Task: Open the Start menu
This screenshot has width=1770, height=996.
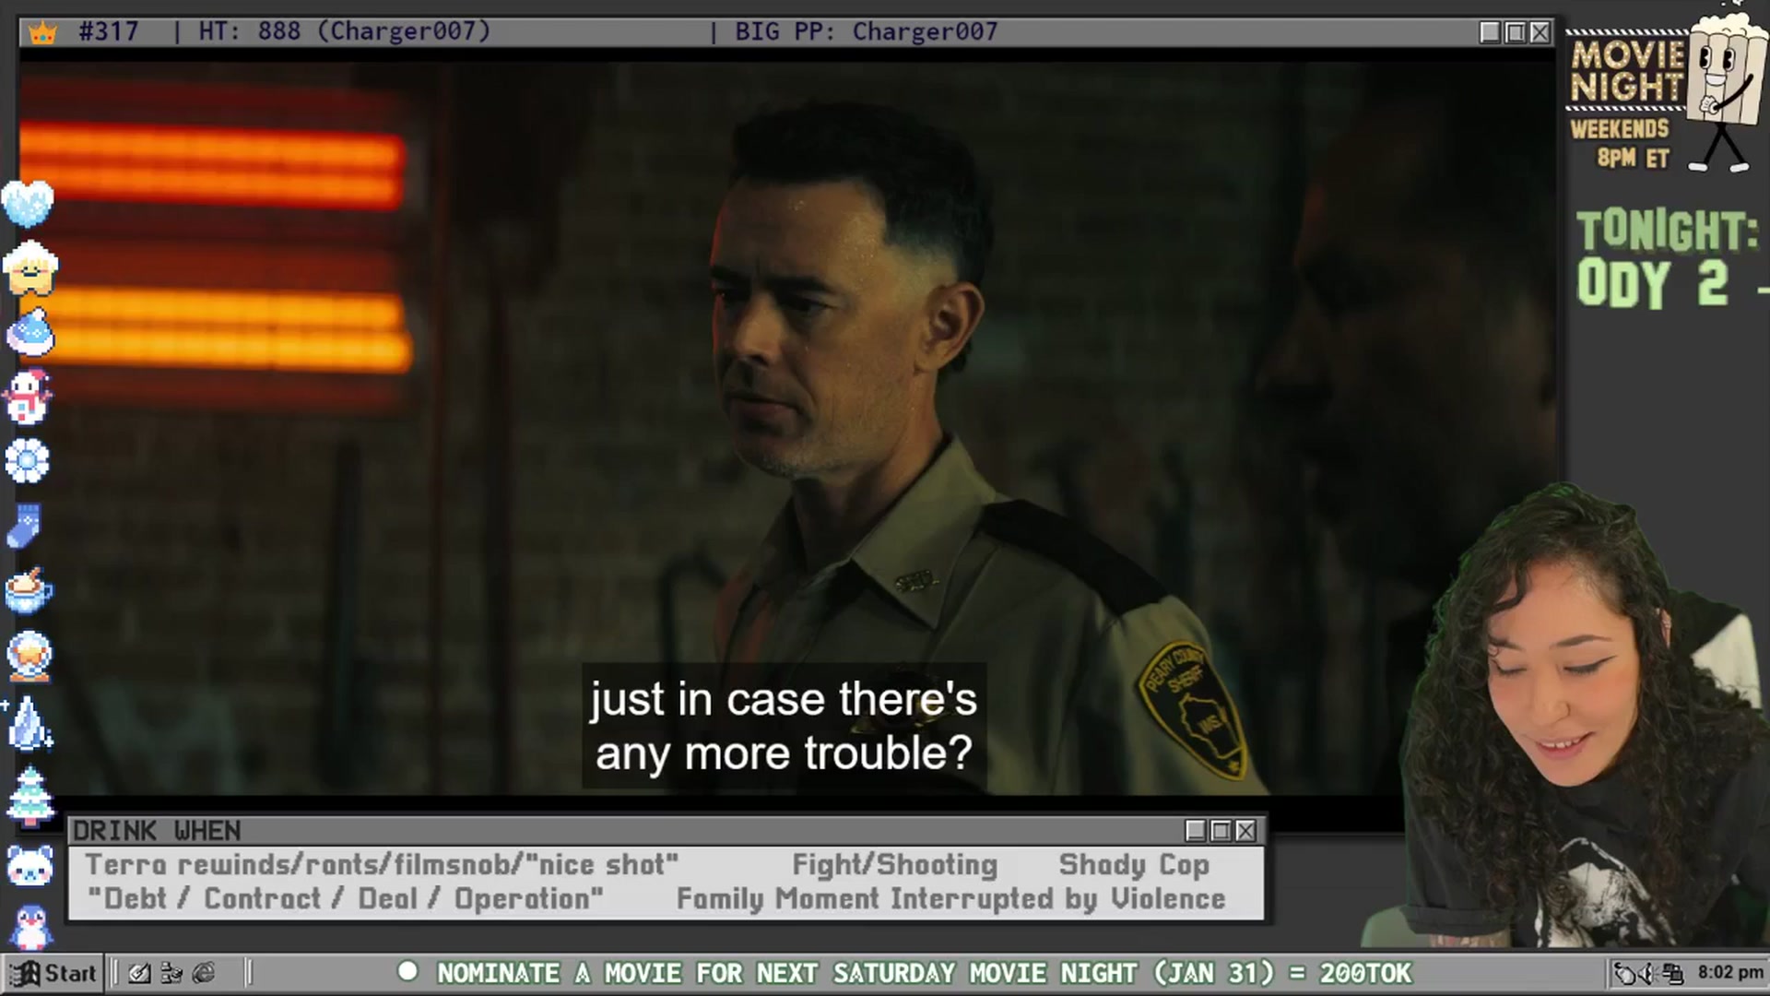Action: point(53,973)
